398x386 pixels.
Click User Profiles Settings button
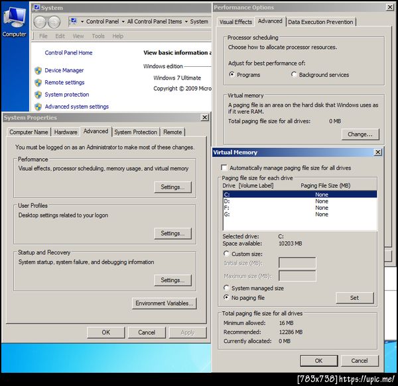pos(172,233)
